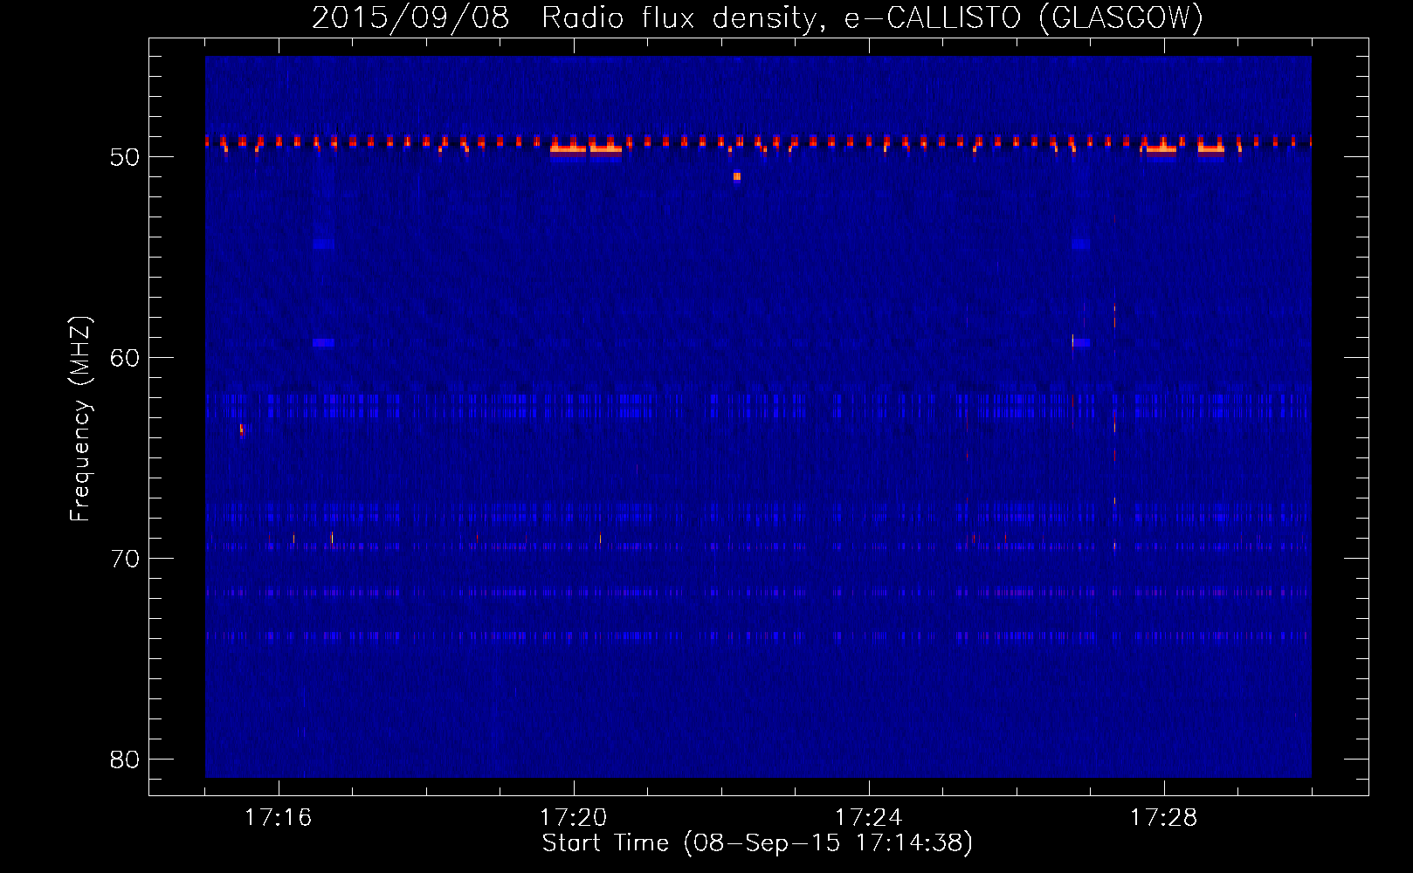Click the blue patch at 59 MHz near 17:16
1413x873 pixels.
[x=324, y=343]
